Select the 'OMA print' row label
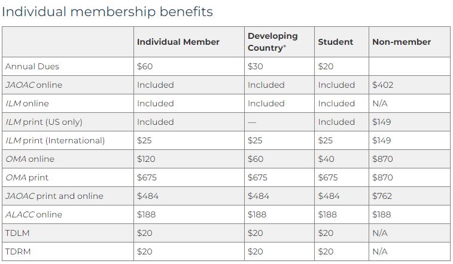453x264 pixels. (27, 177)
